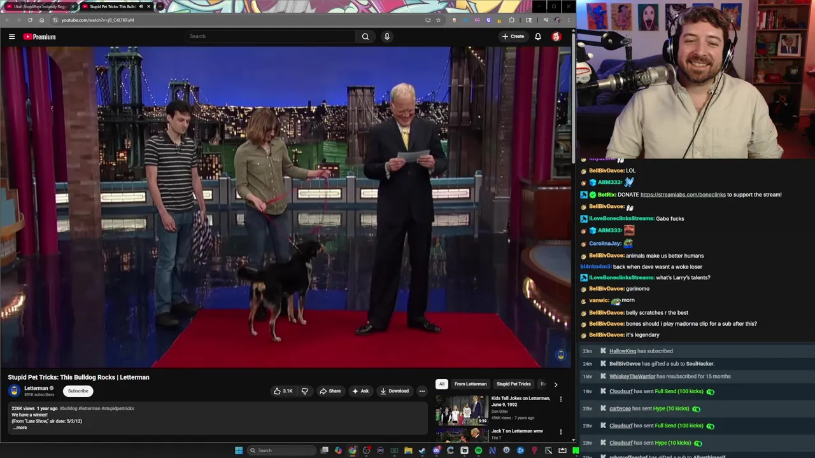Click the video player to toggle playback
The width and height of the screenshot is (815, 458).
click(x=287, y=207)
